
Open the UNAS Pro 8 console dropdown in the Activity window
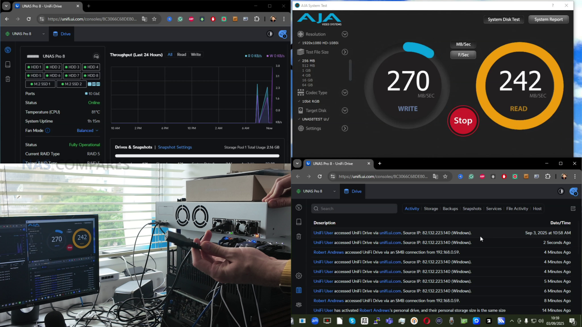316,191
